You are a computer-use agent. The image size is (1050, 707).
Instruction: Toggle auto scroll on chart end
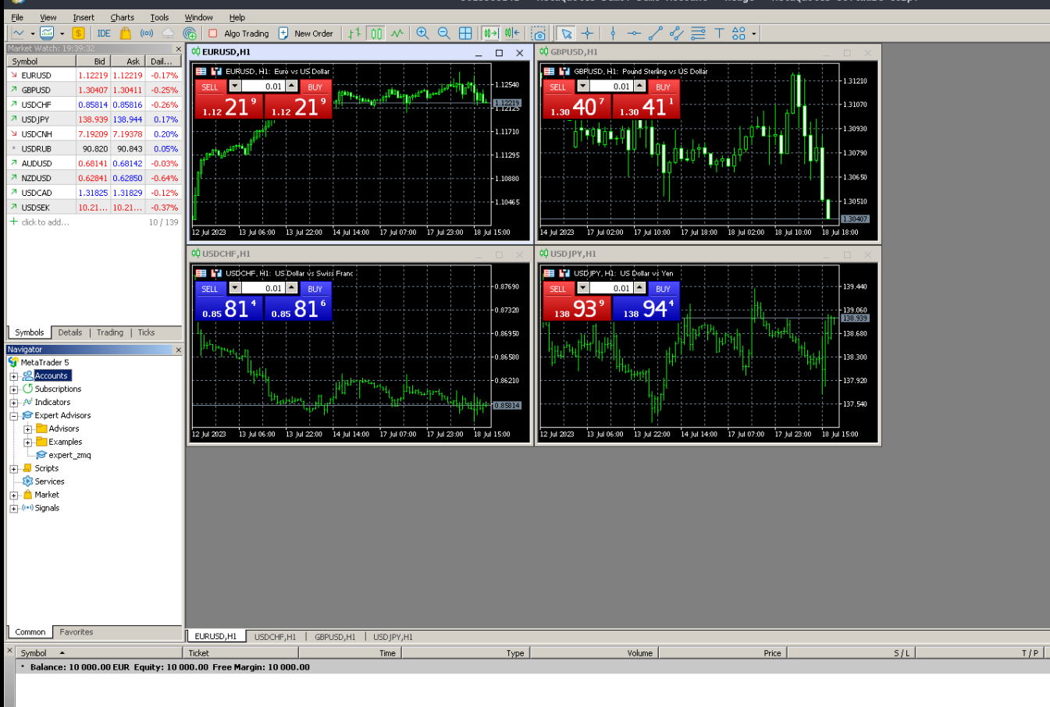point(490,34)
